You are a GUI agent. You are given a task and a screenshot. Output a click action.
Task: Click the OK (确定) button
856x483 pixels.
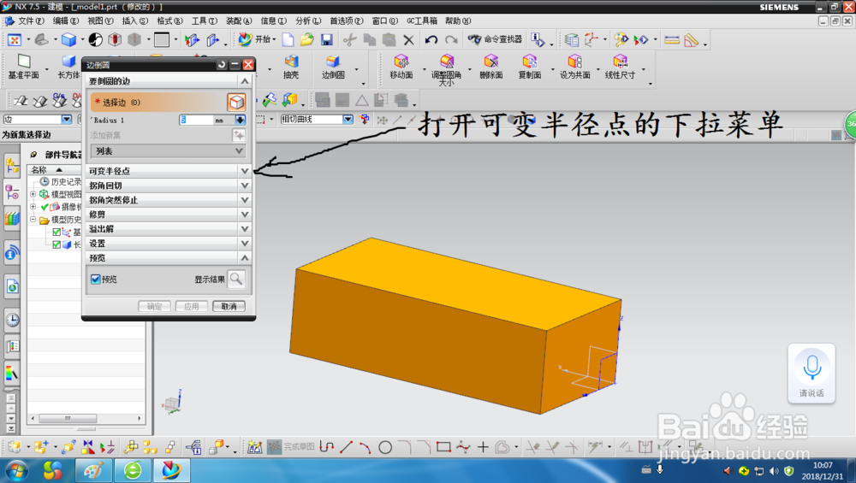(154, 306)
